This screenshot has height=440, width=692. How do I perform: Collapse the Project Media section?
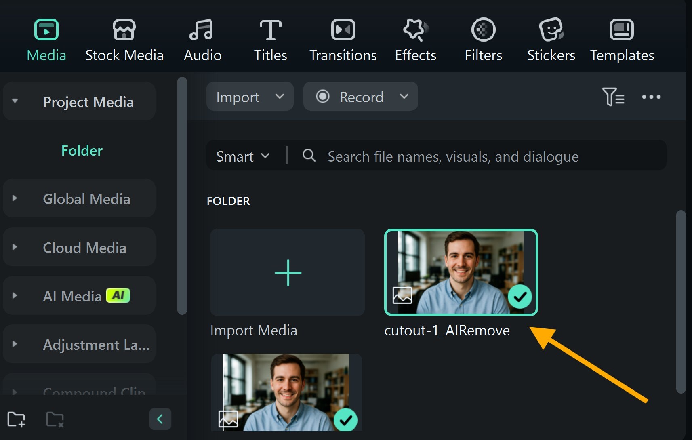(x=15, y=101)
